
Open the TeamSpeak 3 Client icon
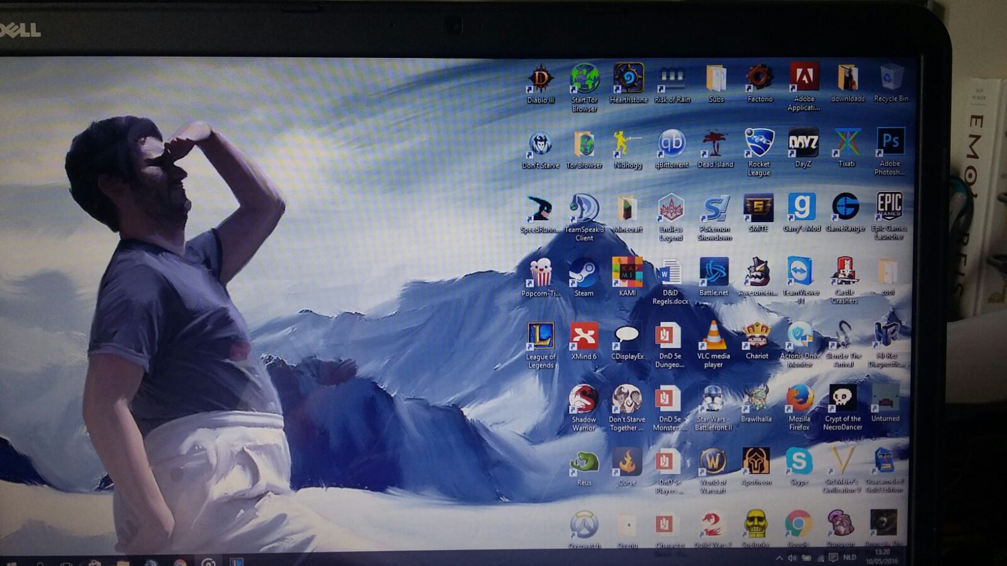584,209
